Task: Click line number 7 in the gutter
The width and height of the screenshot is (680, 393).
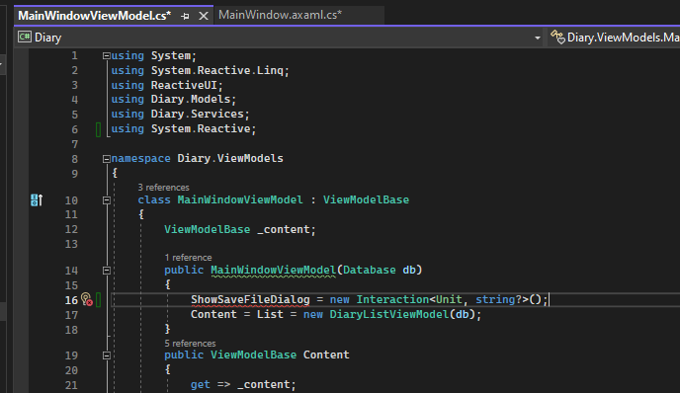Action: click(74, 144)
